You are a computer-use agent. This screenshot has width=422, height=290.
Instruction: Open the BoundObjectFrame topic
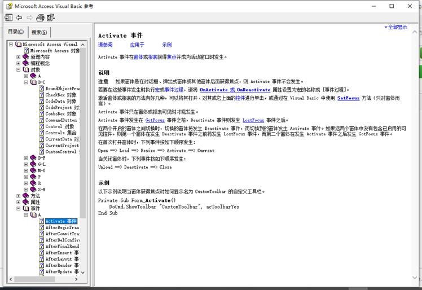click(63, 89)
